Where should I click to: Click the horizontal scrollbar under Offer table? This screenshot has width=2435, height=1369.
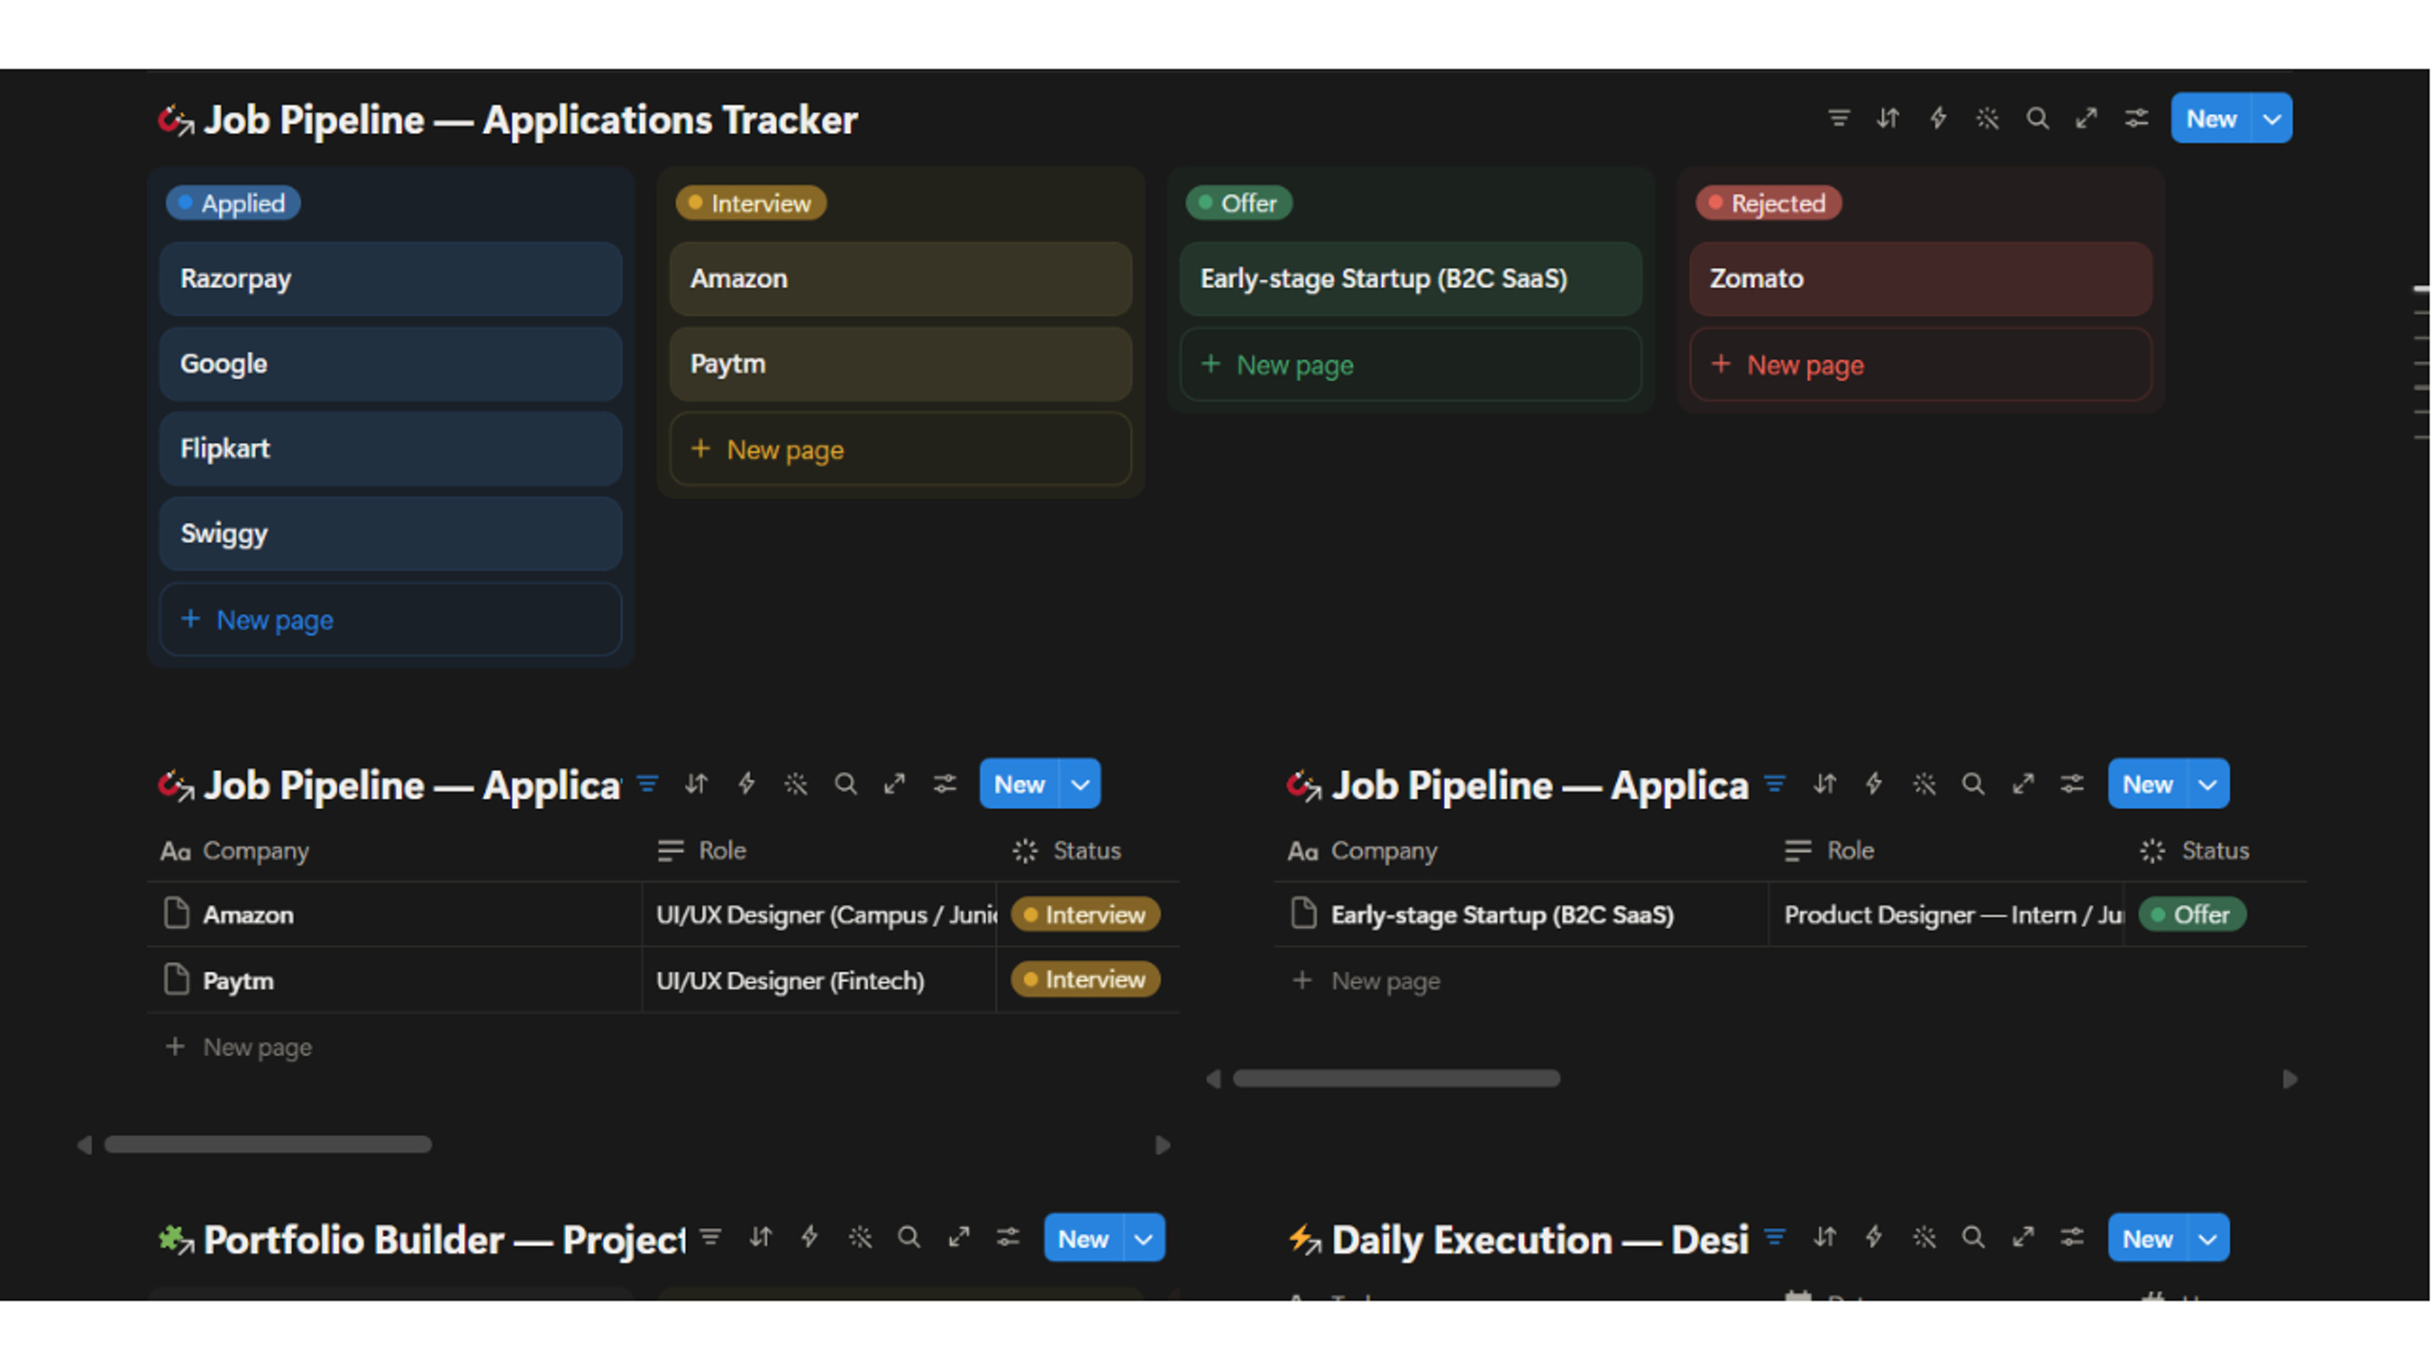[x=1396, y=1078]
